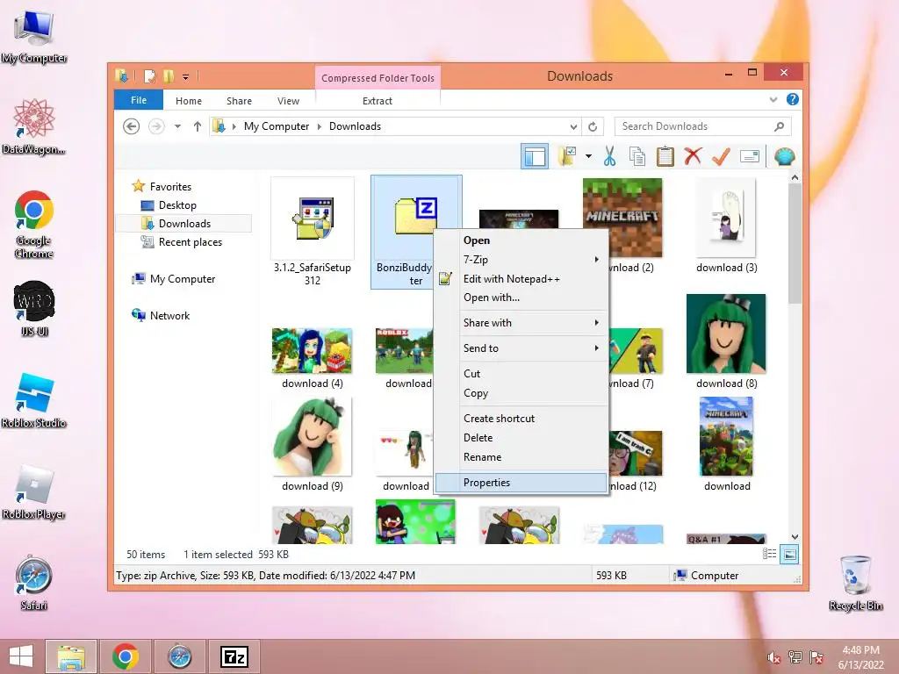Expand the chevron before My Computer breadcrumb
Screen dimensions: 899x674
coord(234,126)
